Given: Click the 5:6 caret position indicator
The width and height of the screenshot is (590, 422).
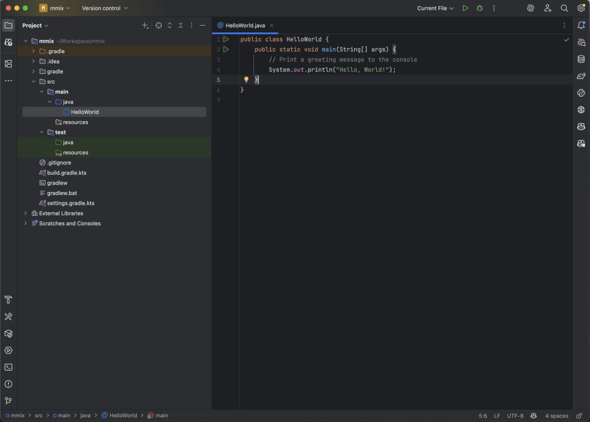Looking at the screenshot, I should point(483,416).
